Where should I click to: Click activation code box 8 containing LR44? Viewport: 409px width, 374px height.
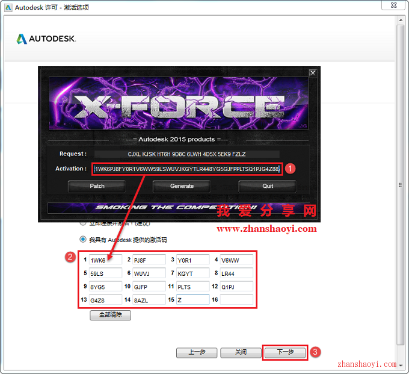[236, 273]
